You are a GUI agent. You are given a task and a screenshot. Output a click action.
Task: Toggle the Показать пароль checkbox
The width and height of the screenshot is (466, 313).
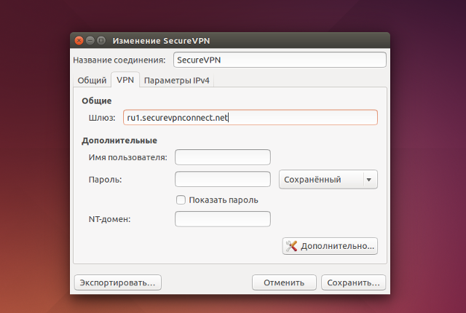pyautogui.click(x=181, y=200)
